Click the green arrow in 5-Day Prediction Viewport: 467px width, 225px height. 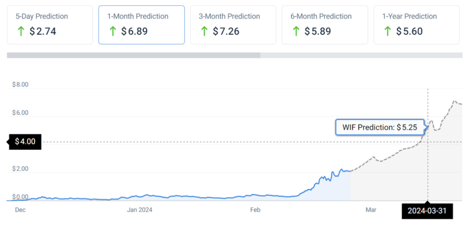[21, 31]
